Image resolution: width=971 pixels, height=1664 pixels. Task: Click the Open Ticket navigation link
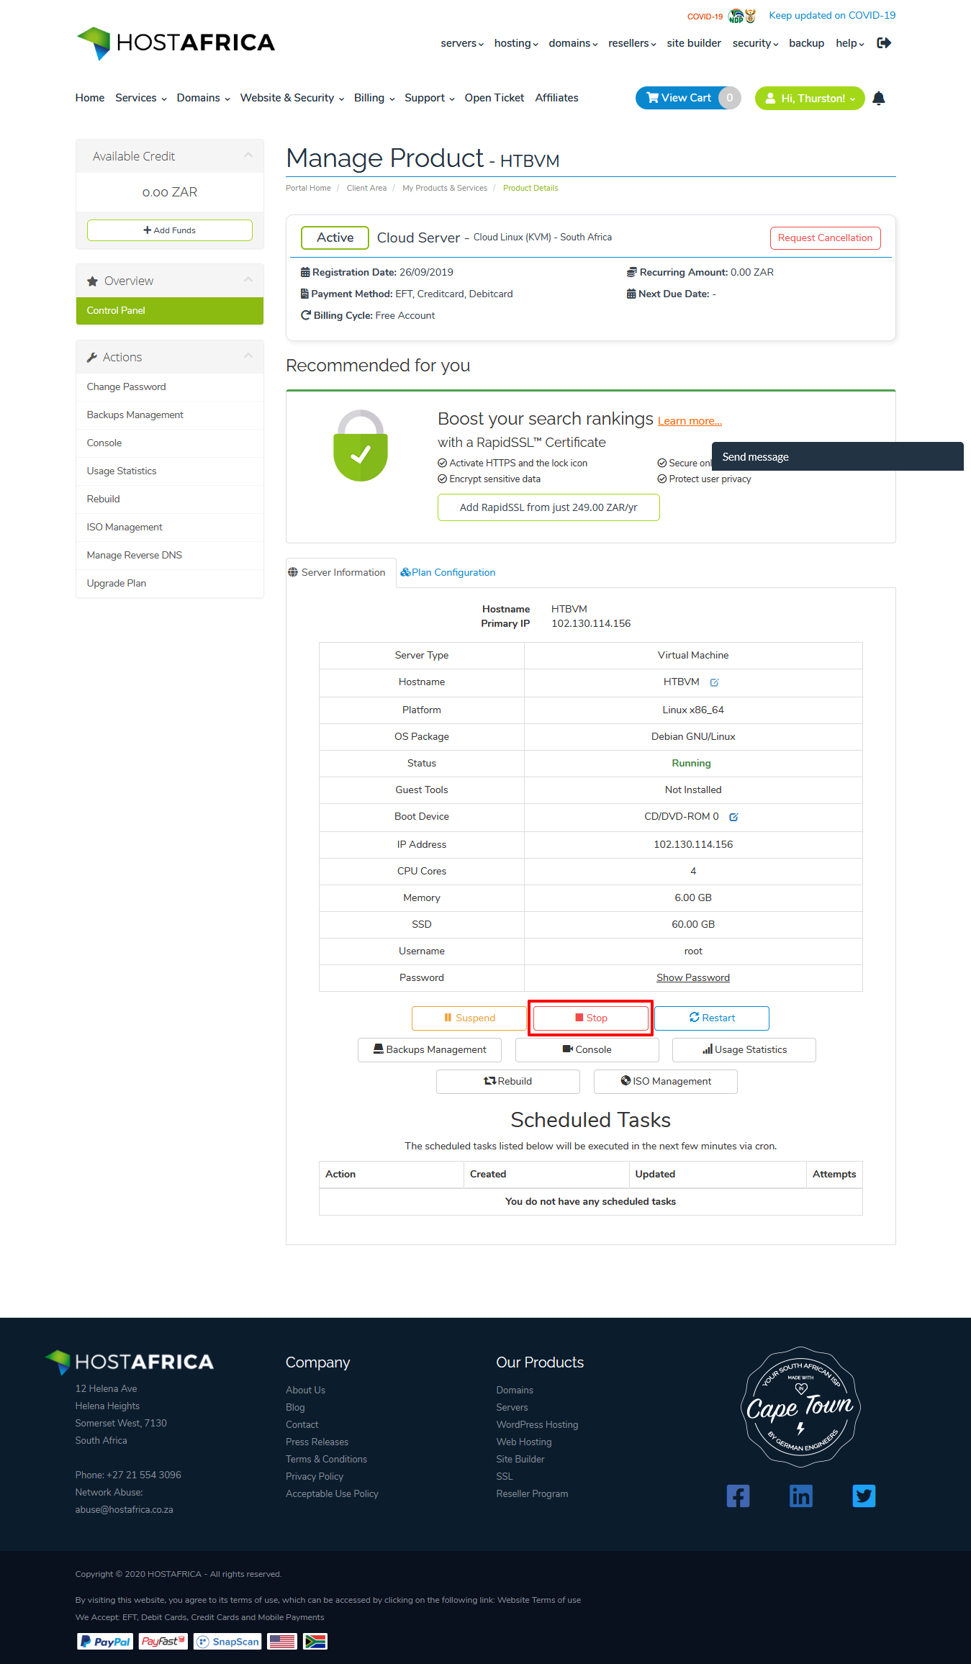(494, 98)
